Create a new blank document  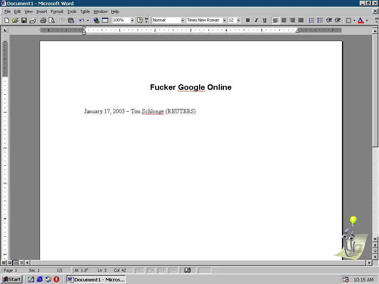(x=7, y=20)
